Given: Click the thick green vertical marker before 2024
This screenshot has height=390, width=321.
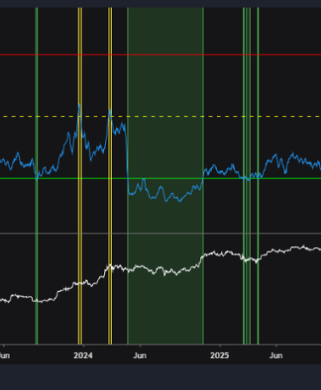Looking at the screenshot, I should (x=36, y=176).
